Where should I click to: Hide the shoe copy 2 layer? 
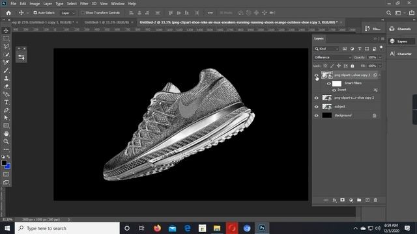pyautogui.click(x=316, y=98)
